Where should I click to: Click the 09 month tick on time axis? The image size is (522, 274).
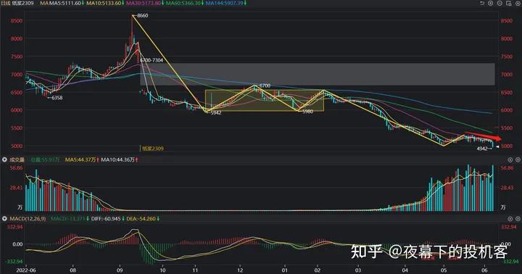pyautogui.click(x=120, y=270)
